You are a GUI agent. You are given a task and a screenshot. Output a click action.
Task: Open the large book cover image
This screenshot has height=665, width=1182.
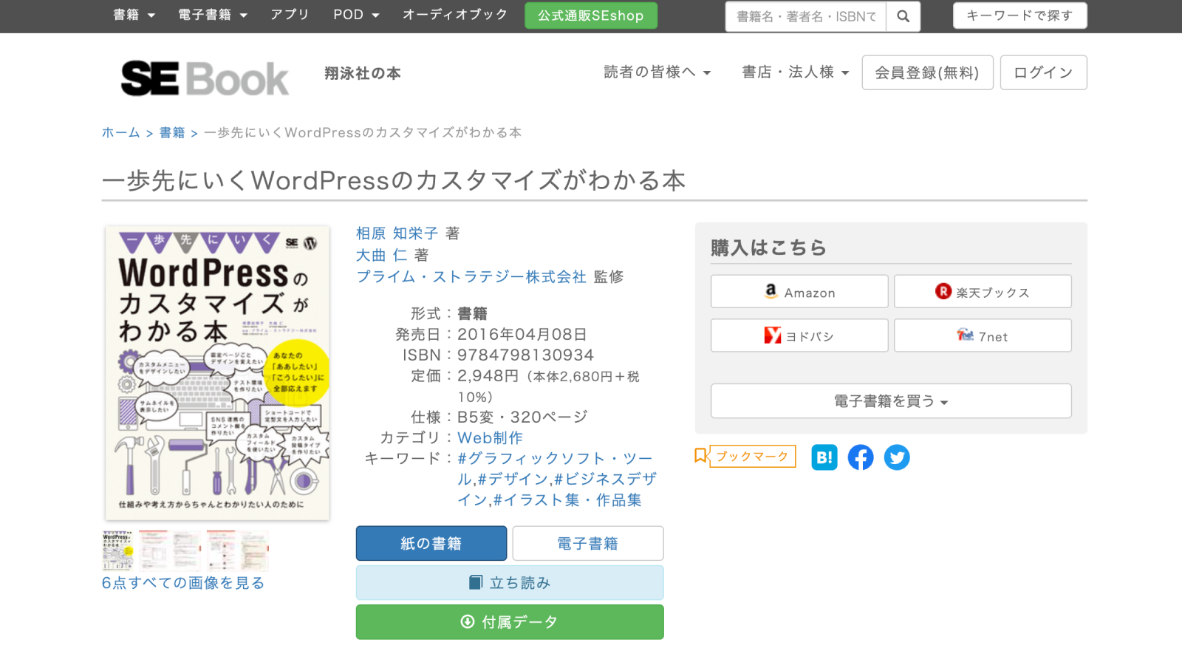coord(217,373)
